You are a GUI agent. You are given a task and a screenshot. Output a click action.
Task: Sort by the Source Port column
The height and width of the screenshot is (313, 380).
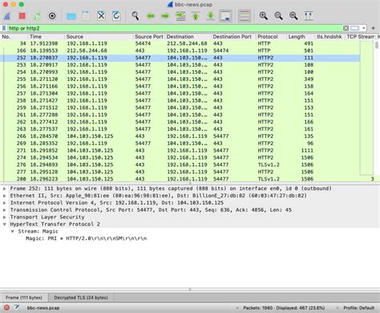149,37
